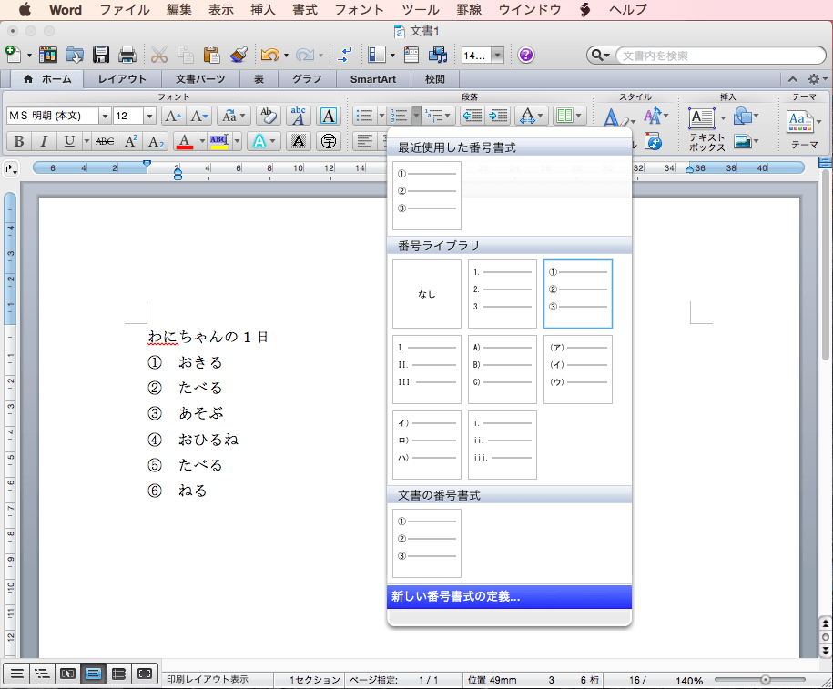The image size is (833, 689).
Task: Click the Clear formatting eraser icon
Action: (x=269, y=116)
